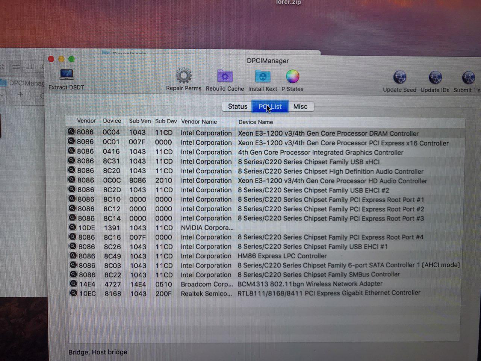Click the Share icon in the Finder window
The width and height of the screenshot is (481, 361).
point(20,96)
